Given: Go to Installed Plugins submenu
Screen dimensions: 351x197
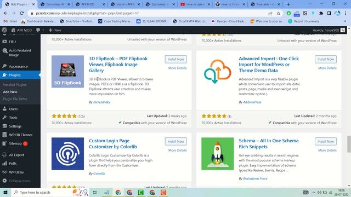Looking at the screenshot, I should click(15, 85).
